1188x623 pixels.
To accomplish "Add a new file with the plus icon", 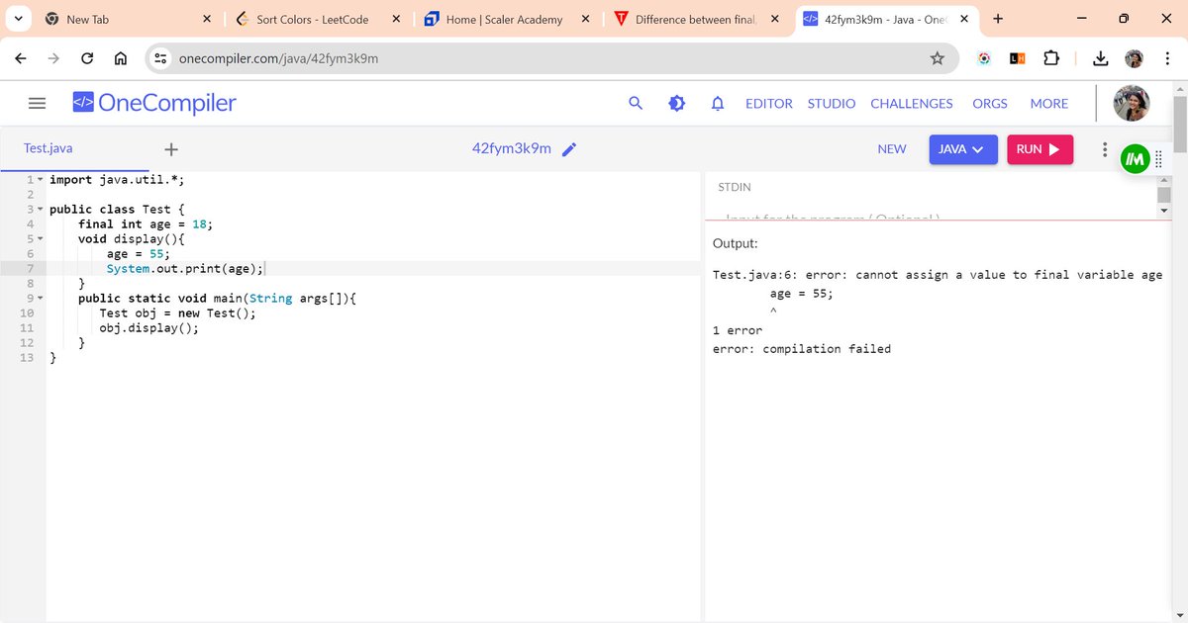I will click(x=170, y=148).
